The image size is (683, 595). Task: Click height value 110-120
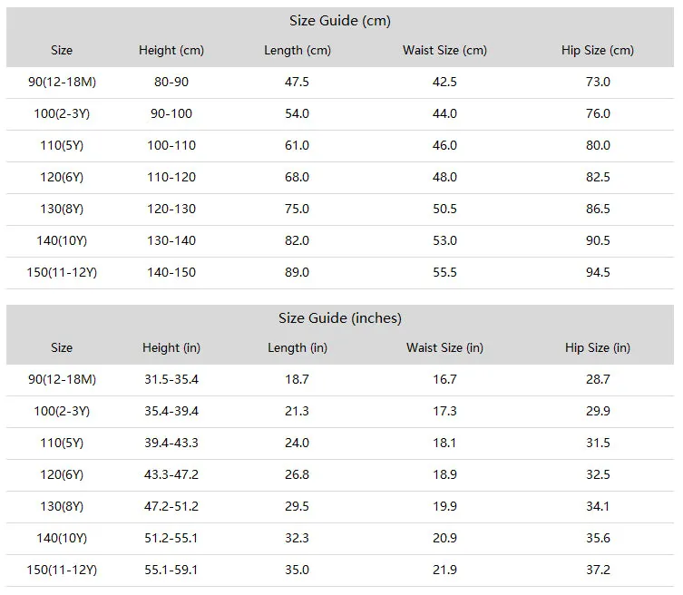coord(171,177)
